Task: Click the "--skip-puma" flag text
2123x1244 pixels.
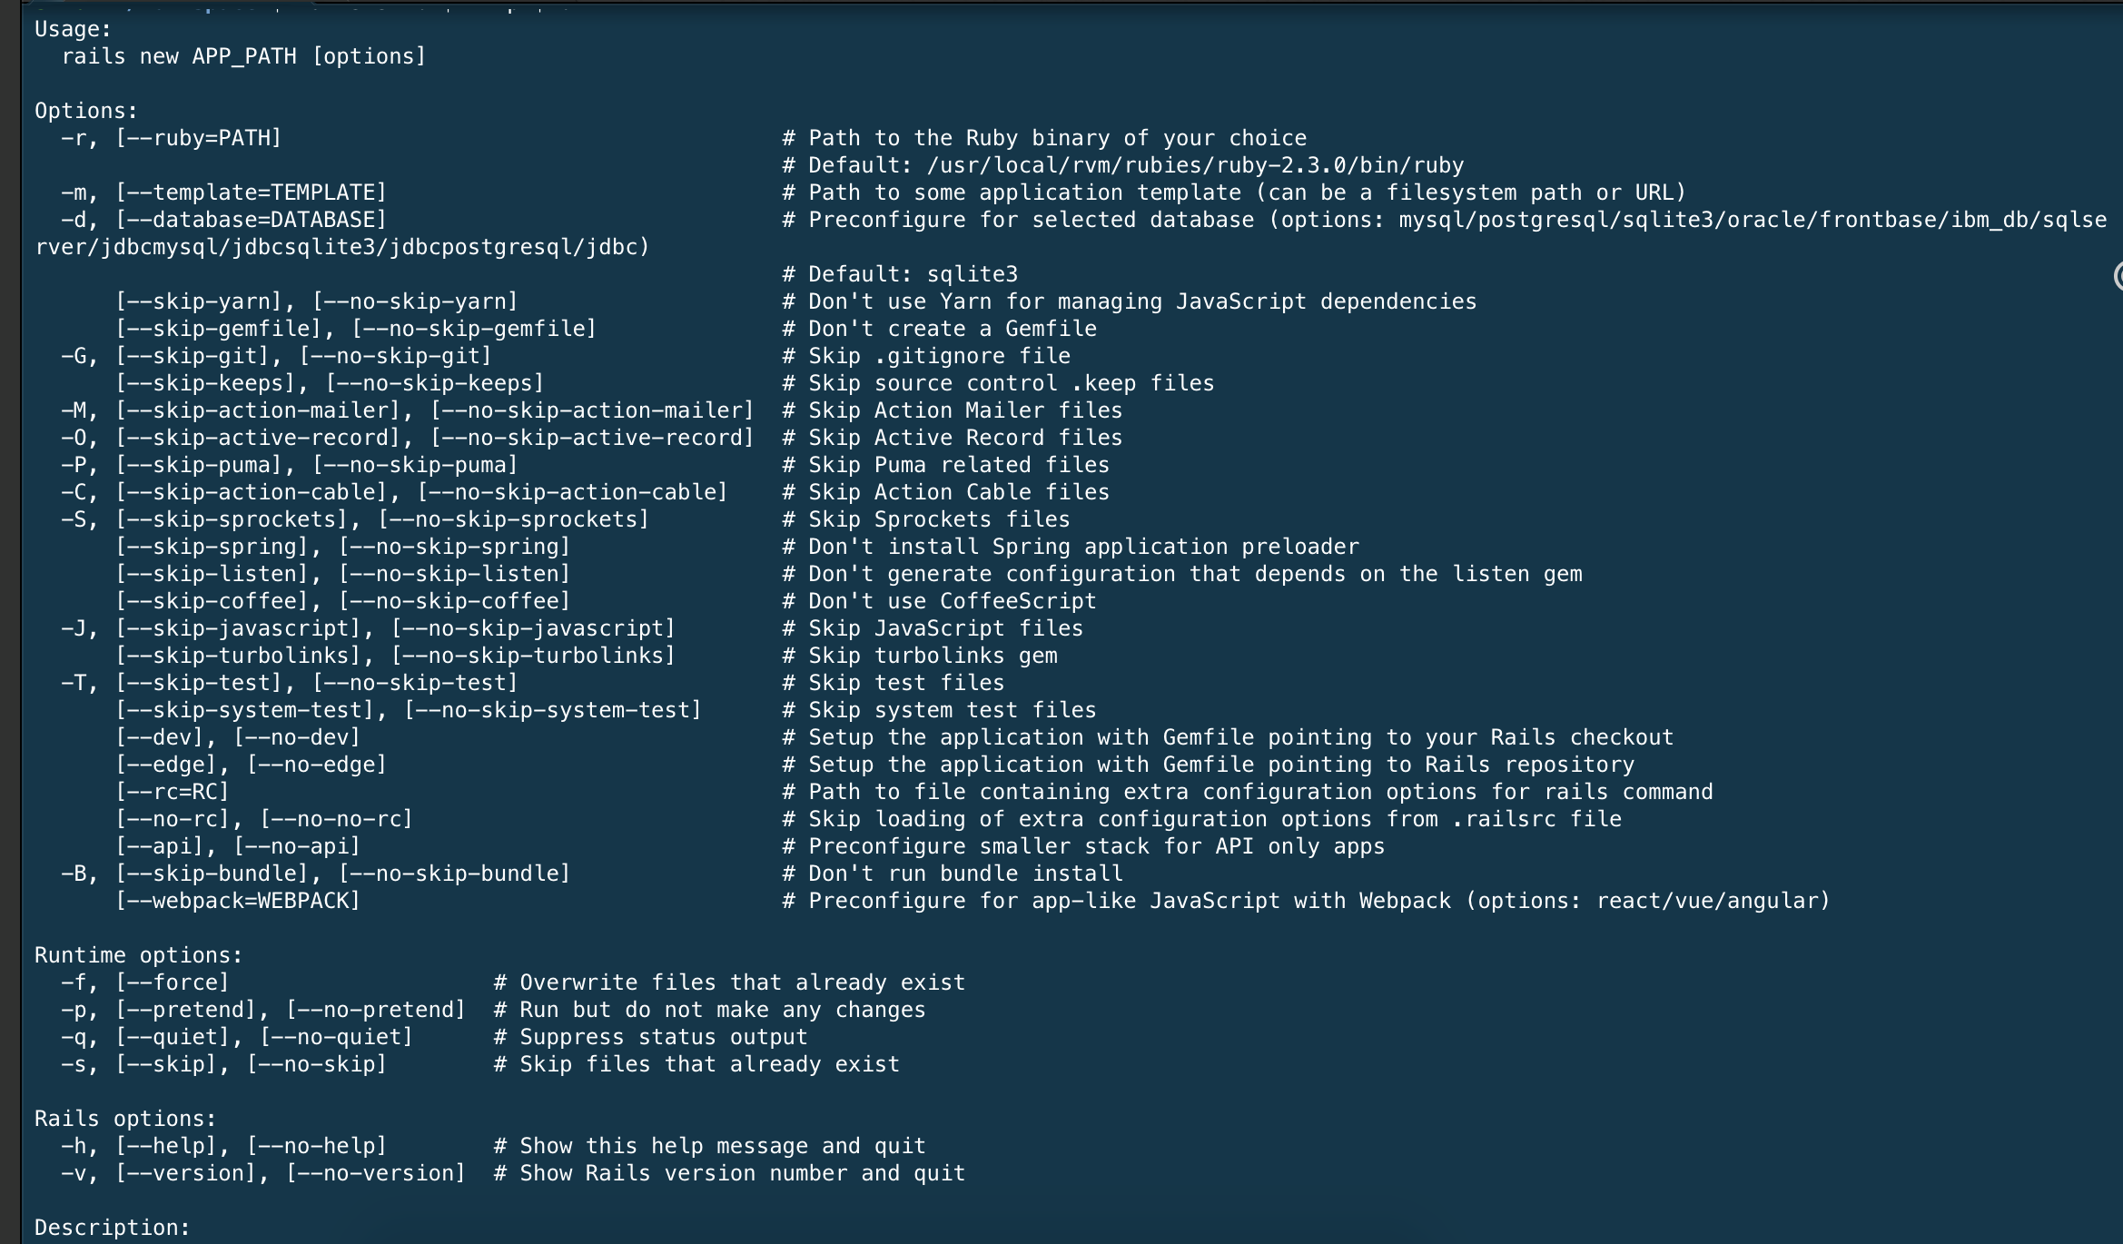Action: (x=205, y=465)
